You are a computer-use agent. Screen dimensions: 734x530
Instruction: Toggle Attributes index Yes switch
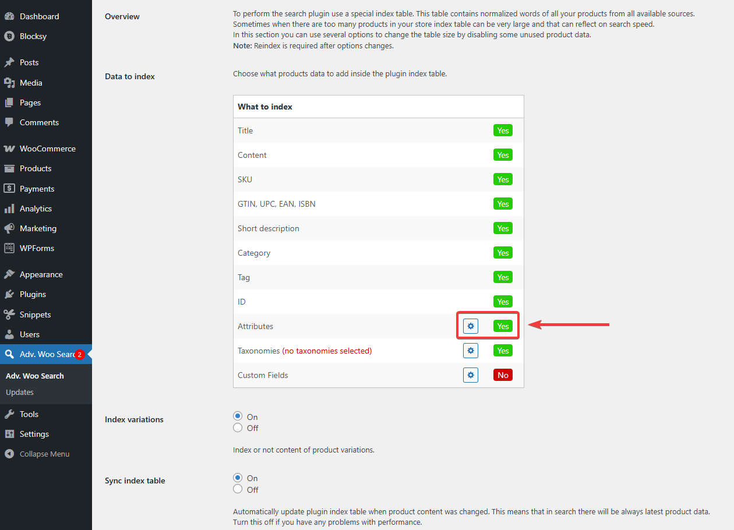click(x=503, y=326)
